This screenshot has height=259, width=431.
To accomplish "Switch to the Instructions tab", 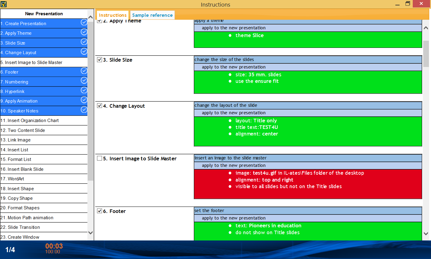I will click(113, 15).
